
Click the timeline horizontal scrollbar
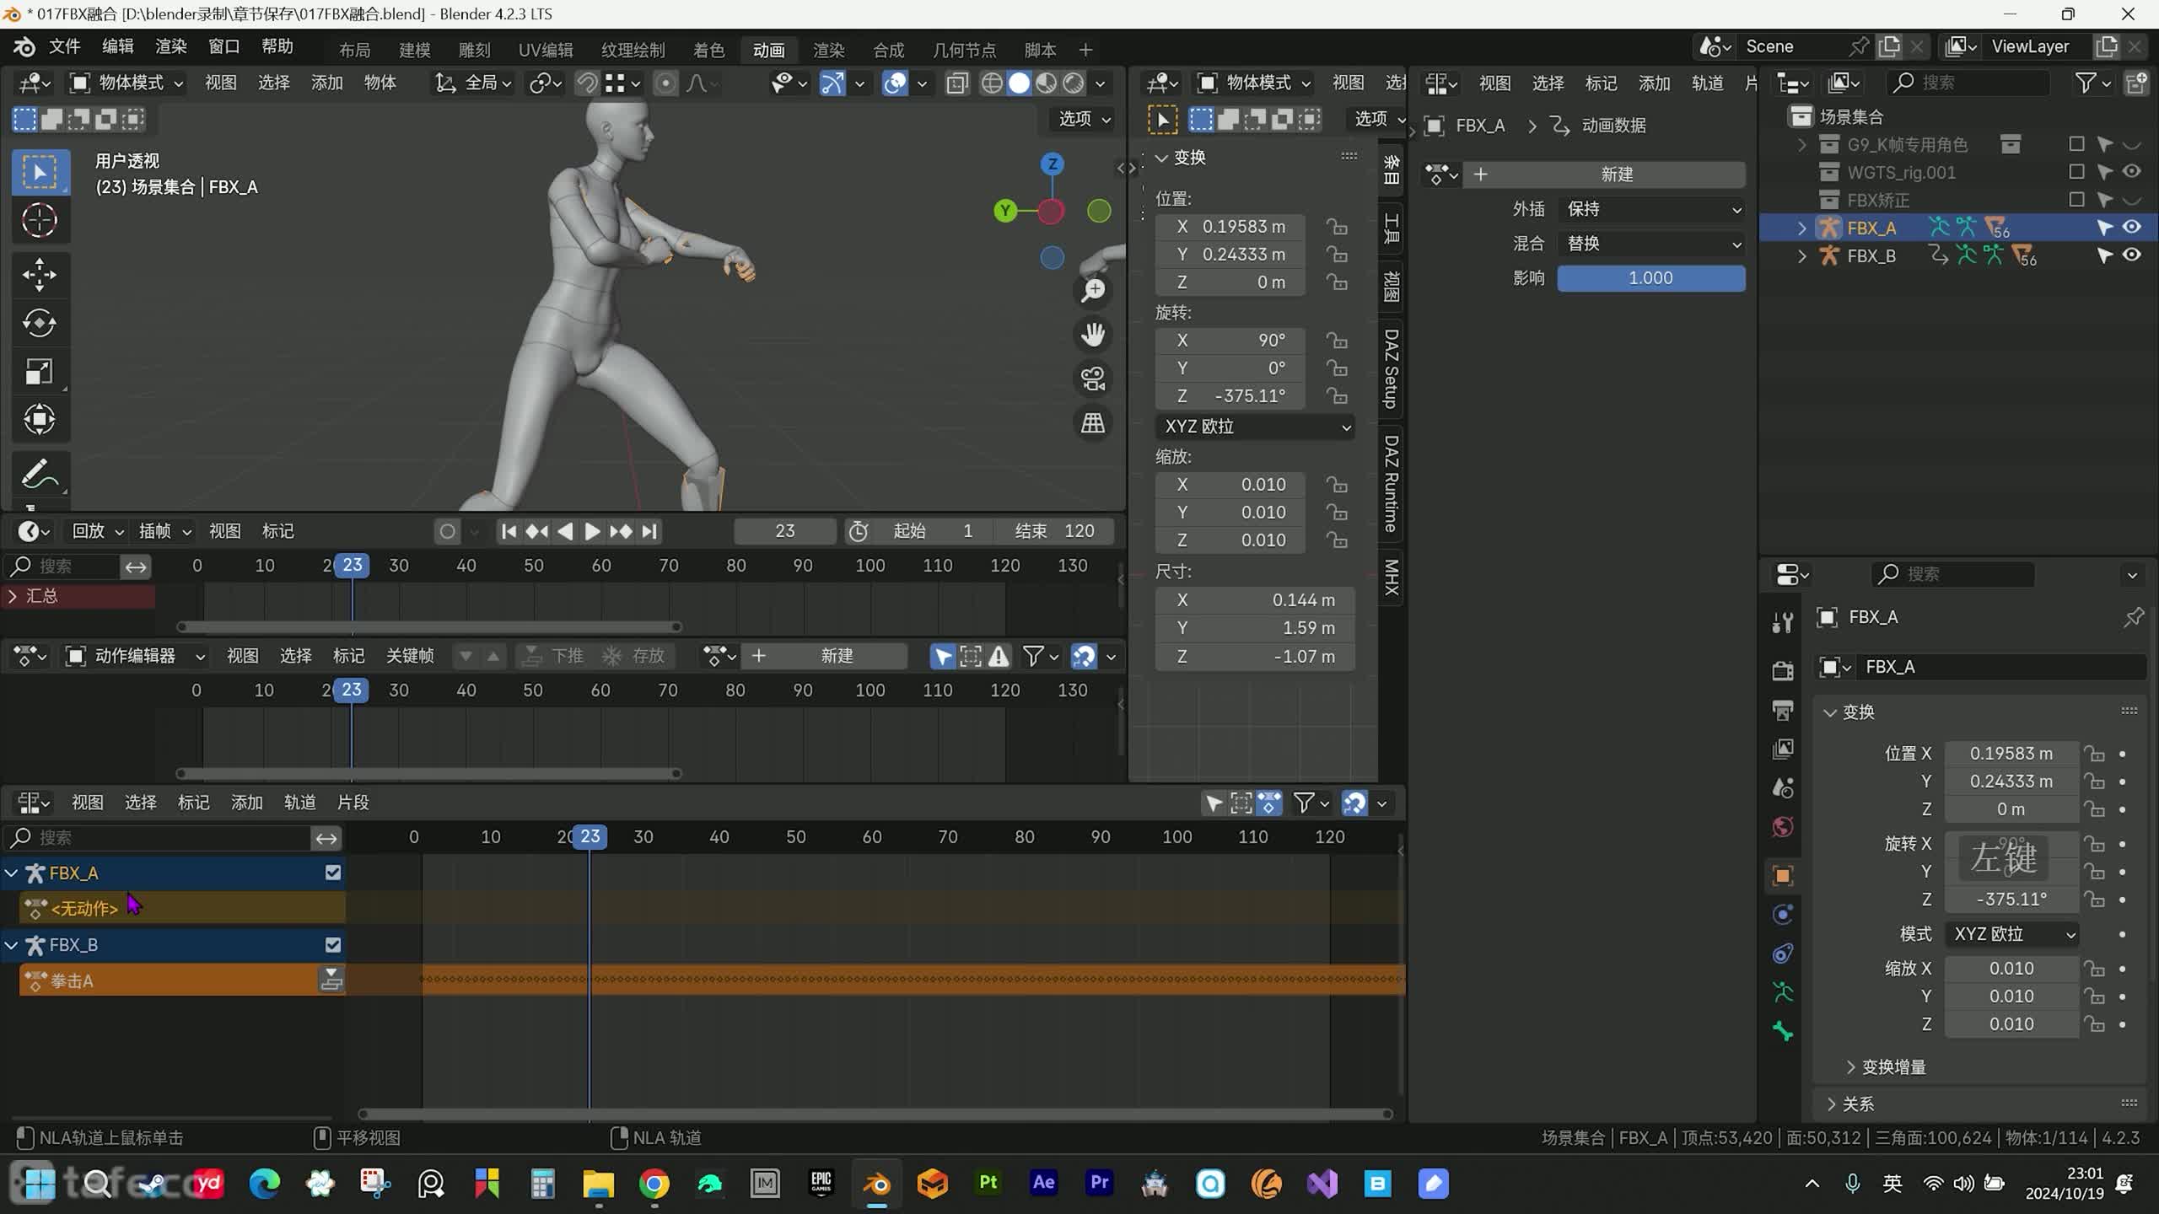coord(429,627)
